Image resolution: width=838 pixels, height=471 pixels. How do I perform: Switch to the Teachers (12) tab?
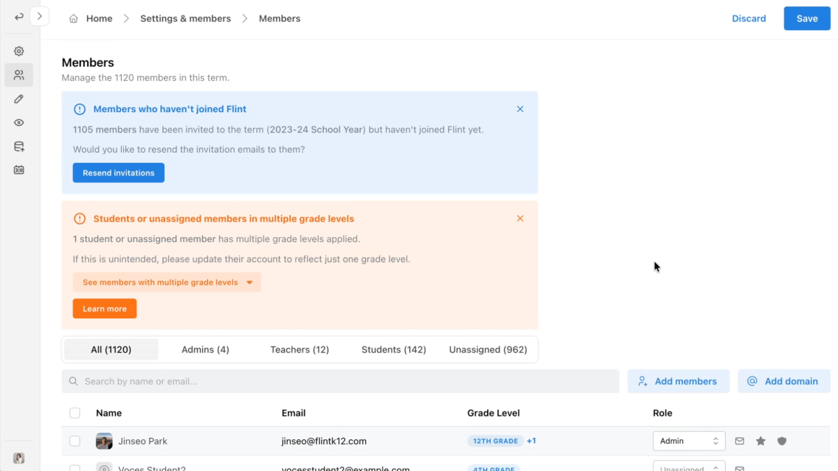(x=299, y=349)
